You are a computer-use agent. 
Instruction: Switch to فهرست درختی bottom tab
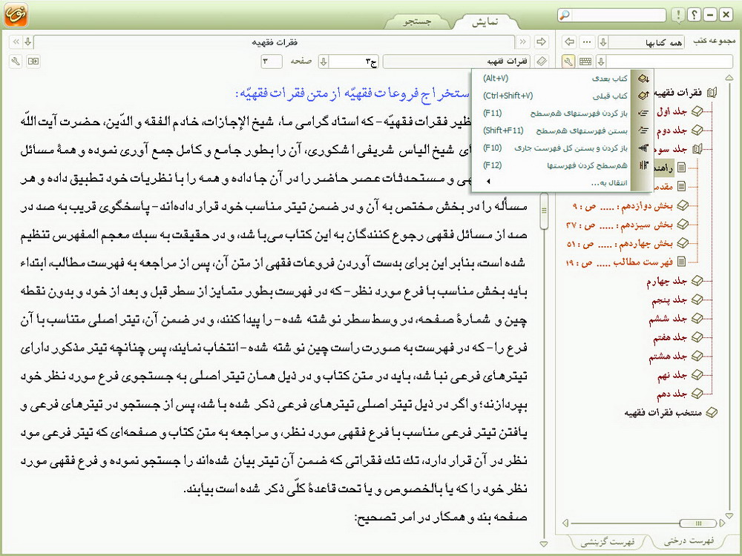coord(689,540)
